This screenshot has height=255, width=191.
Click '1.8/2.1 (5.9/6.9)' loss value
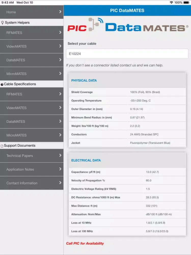click(x=155, y=223)
